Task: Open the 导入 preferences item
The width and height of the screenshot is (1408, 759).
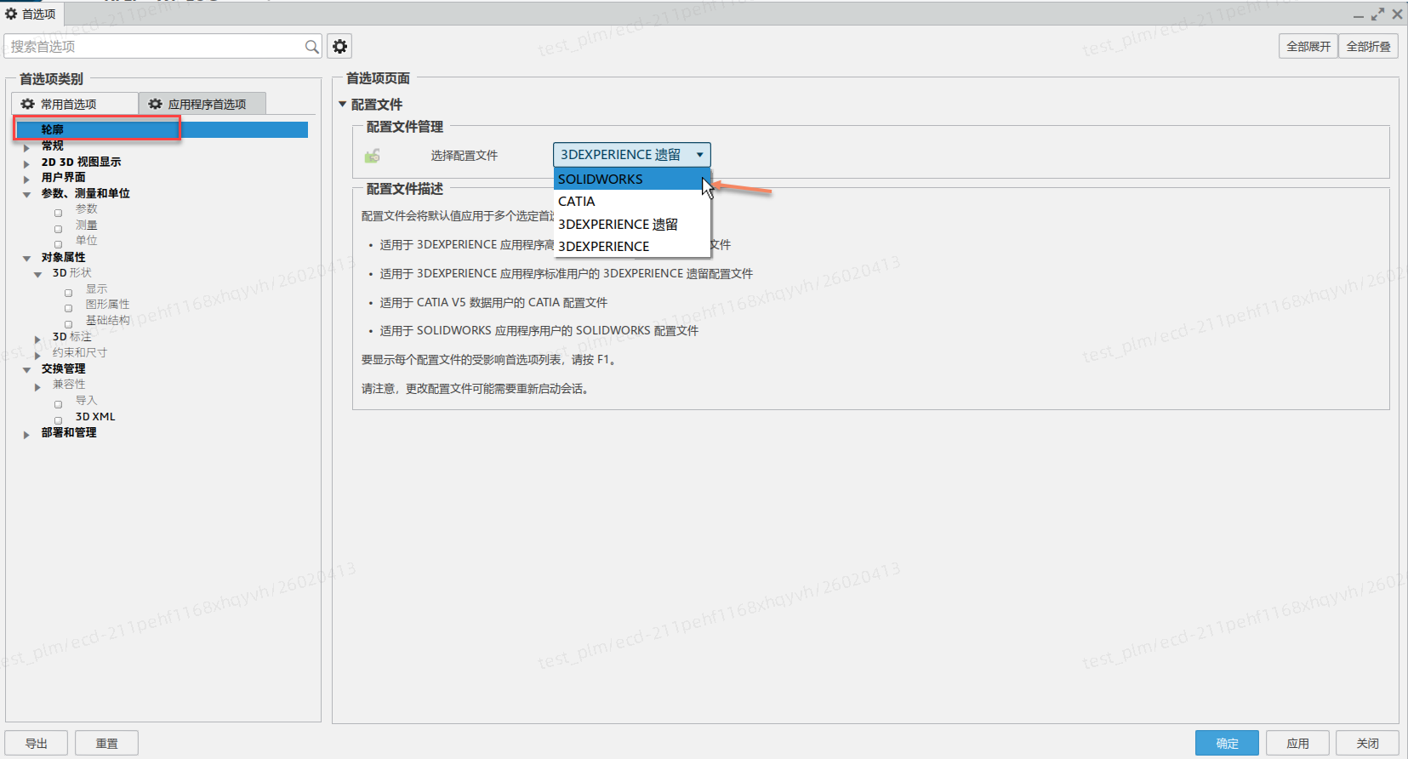Action: coord(87,401)
